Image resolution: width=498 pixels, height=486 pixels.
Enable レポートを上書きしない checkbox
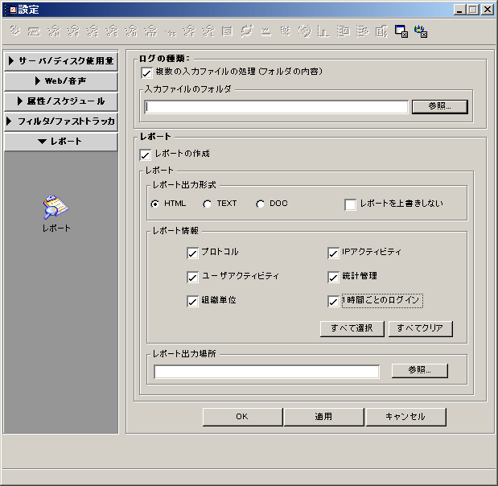(351, 204)
